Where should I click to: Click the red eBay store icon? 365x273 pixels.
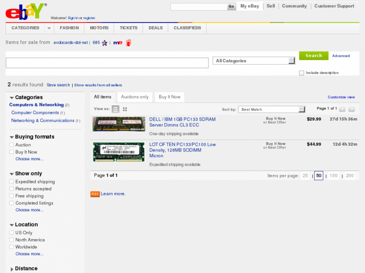coord(129,43)
